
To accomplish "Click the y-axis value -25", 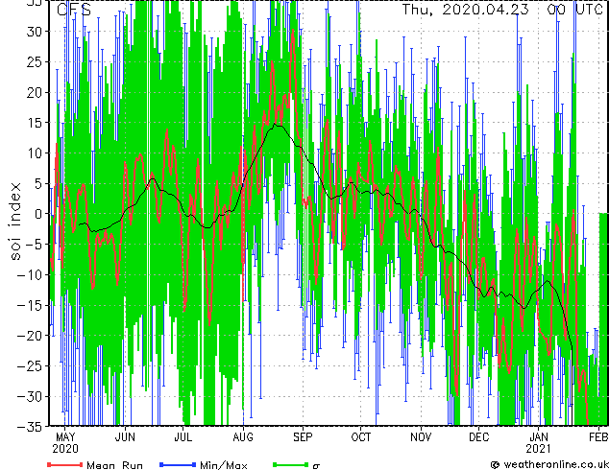I will click(30, 366).
